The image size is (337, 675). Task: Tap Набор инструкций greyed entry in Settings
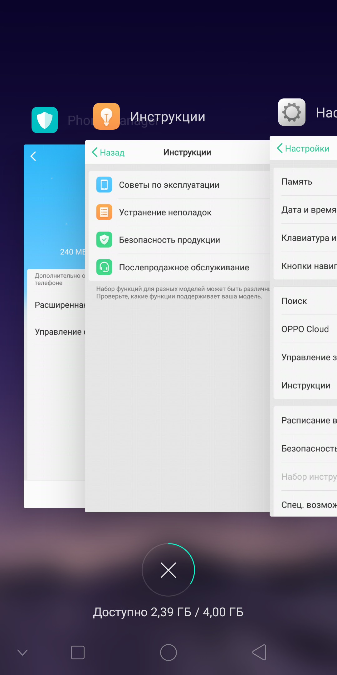point(305,477)
